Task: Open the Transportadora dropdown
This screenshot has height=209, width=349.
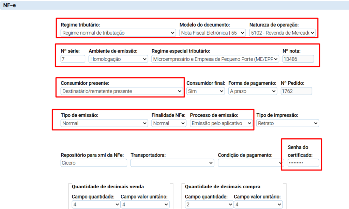Action: (x=172, y=163)
